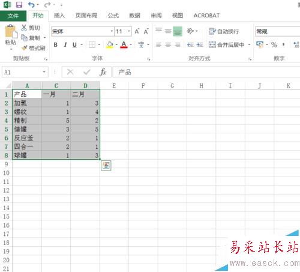Click the text orientation icon
The image size is (300, 272).
click(190, 31)
